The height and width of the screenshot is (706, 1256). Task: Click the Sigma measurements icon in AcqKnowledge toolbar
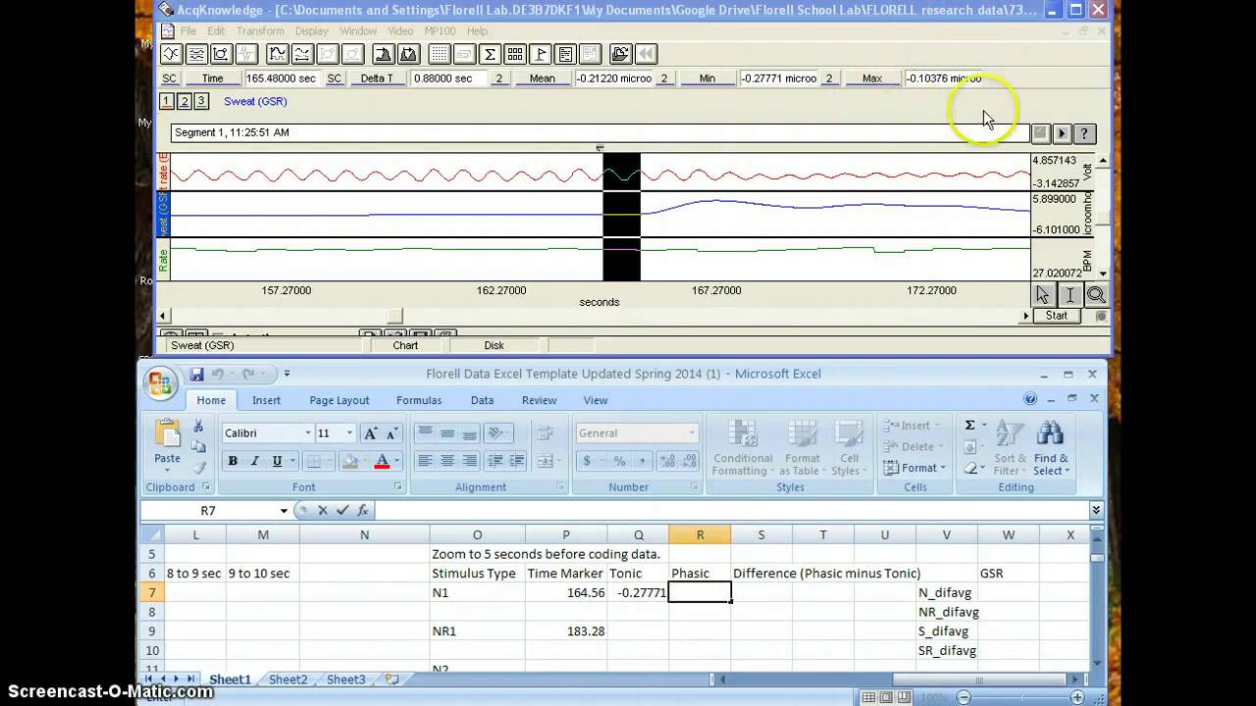pos(489,54)
